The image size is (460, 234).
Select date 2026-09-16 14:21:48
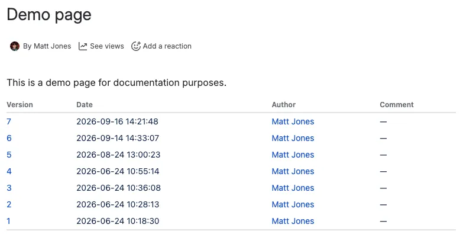tap(117, 121)
